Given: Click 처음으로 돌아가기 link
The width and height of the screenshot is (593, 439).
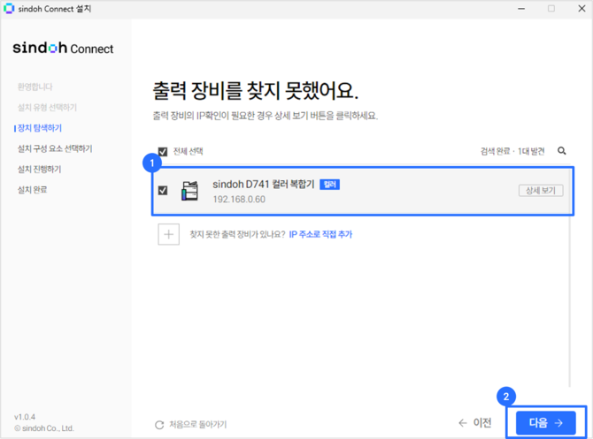Looking at the screenshot, I should pos(197,425).
